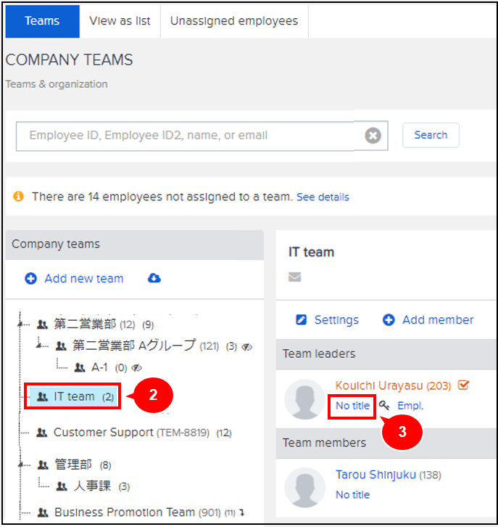Open See details link for unassigned employees
The image size is (498, 527).
click(323, 197)
